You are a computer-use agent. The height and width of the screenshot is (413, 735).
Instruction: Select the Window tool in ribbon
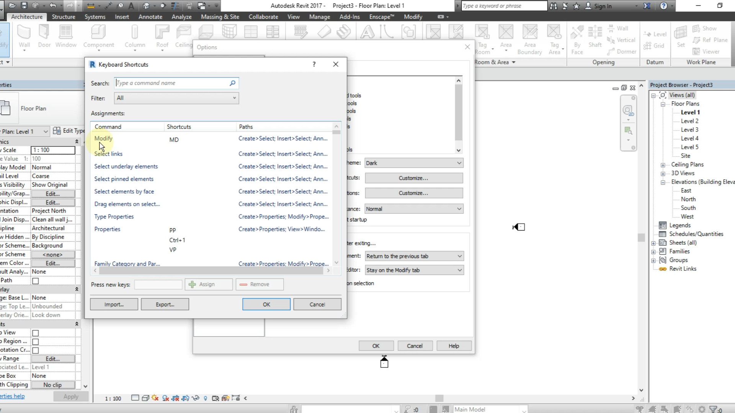[66, 37]
